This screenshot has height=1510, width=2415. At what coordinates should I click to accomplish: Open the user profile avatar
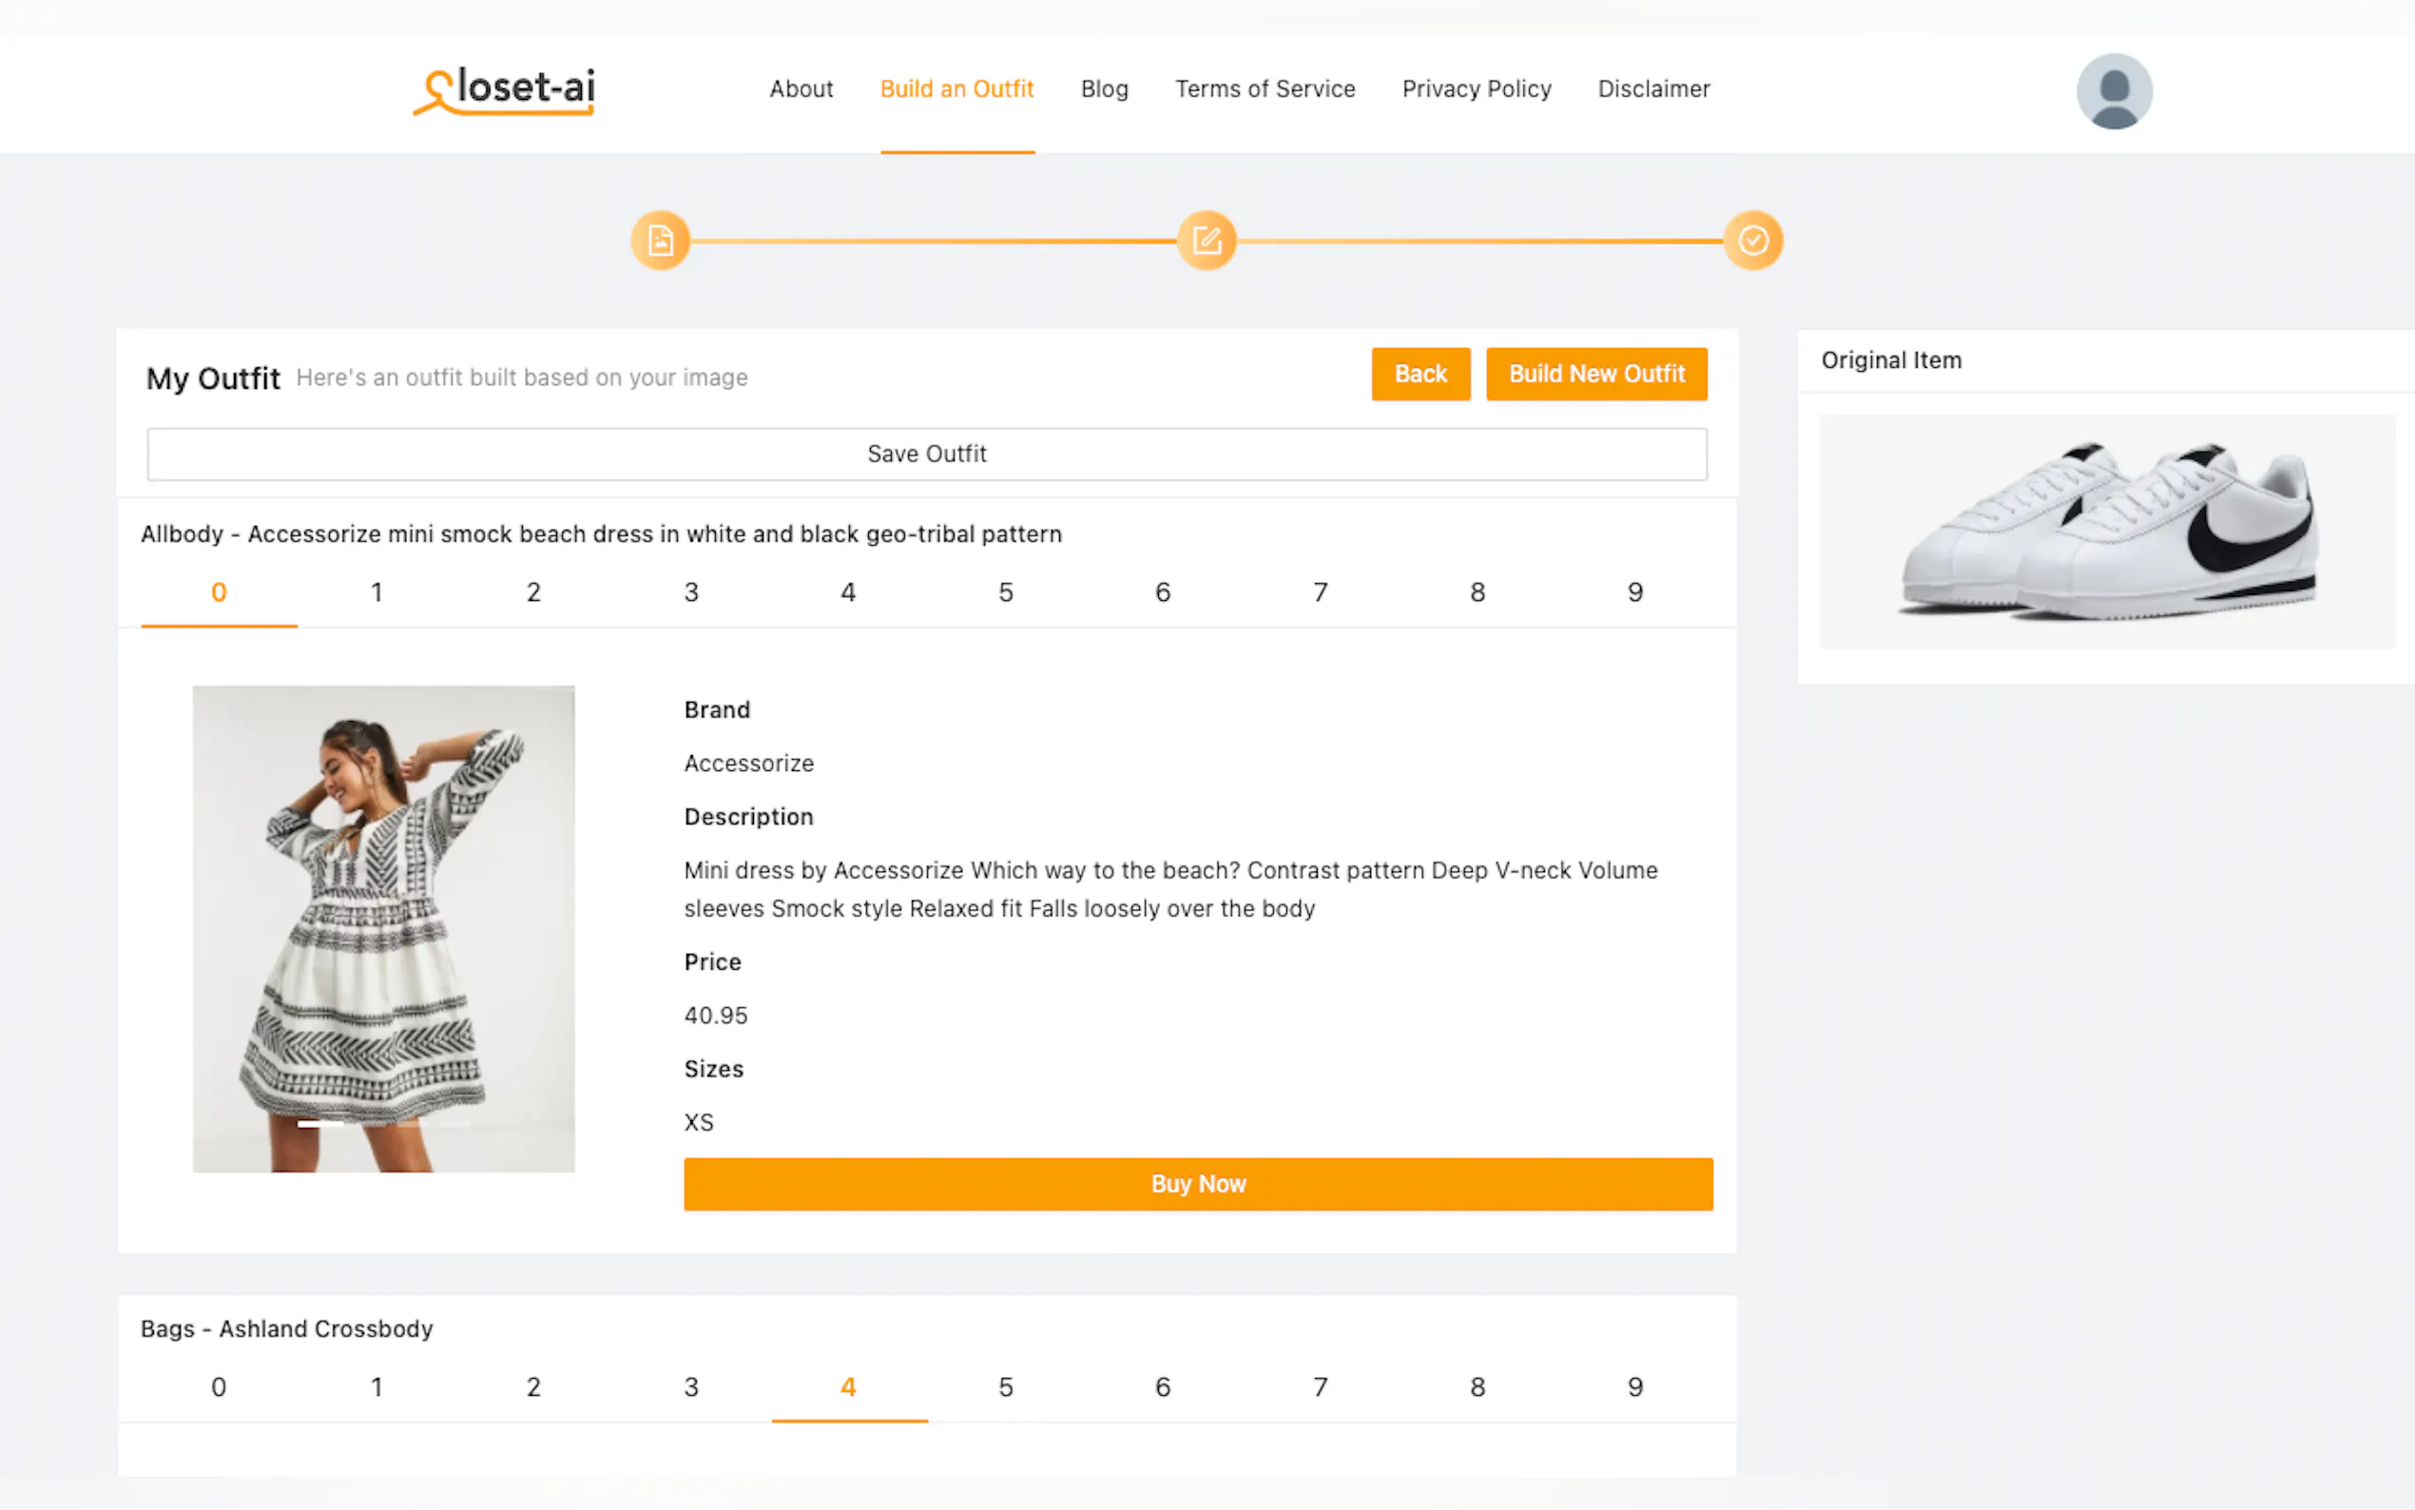[2114, 91]
